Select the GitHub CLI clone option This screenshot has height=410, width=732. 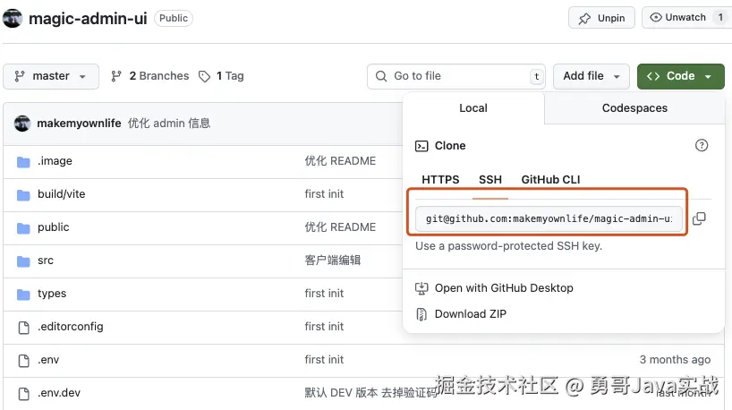point(550,180)
